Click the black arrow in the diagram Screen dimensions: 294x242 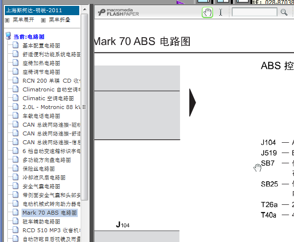193,103
